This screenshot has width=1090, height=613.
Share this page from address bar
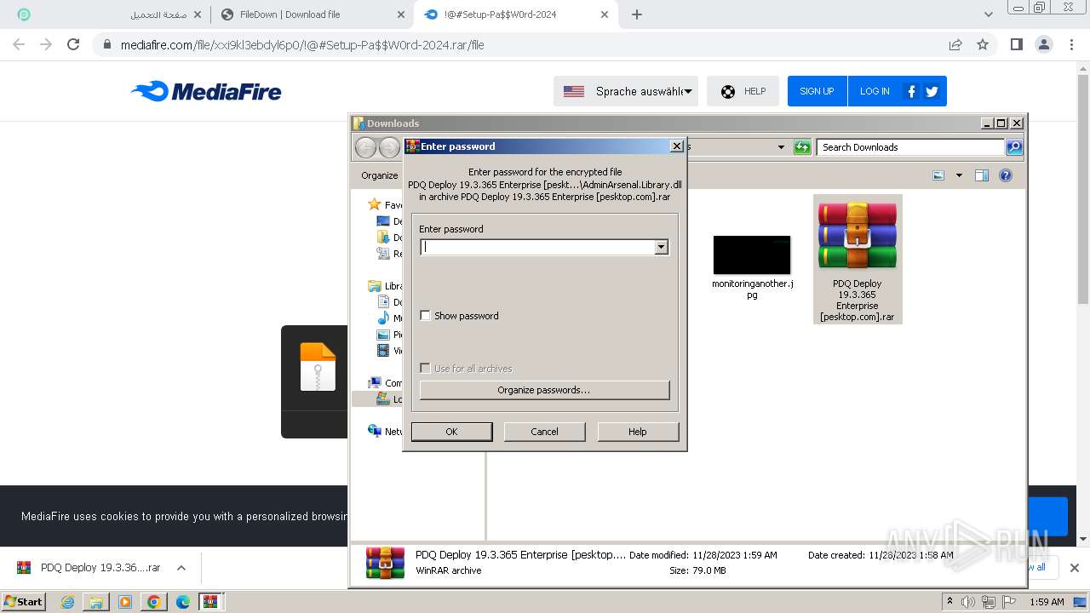point(955,44)
